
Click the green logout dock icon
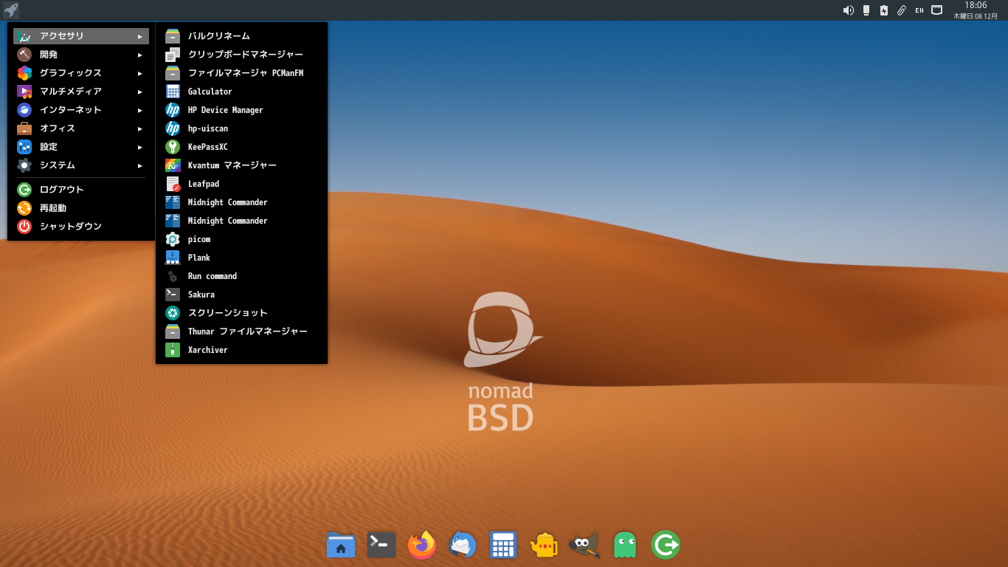[666, 546]
